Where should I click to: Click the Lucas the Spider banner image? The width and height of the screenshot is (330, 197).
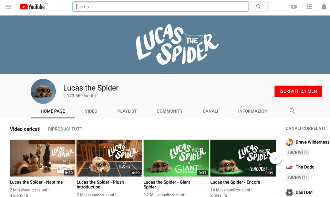(165, 45)
